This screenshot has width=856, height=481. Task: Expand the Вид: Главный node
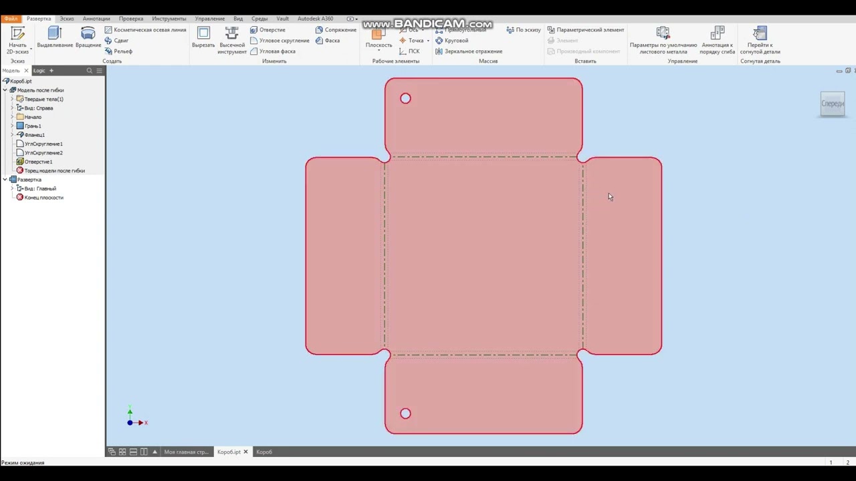(12, 188)
